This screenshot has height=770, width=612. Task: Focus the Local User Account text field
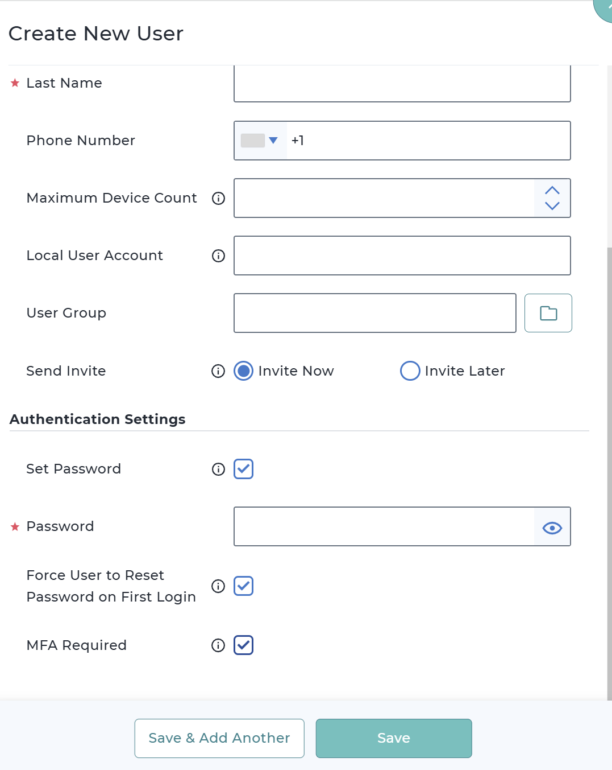(x=402, y=256)
